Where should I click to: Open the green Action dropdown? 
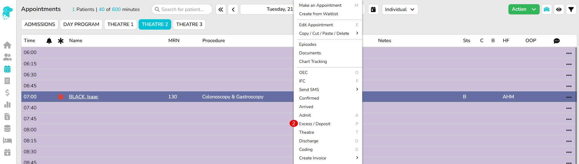(523, 9)
